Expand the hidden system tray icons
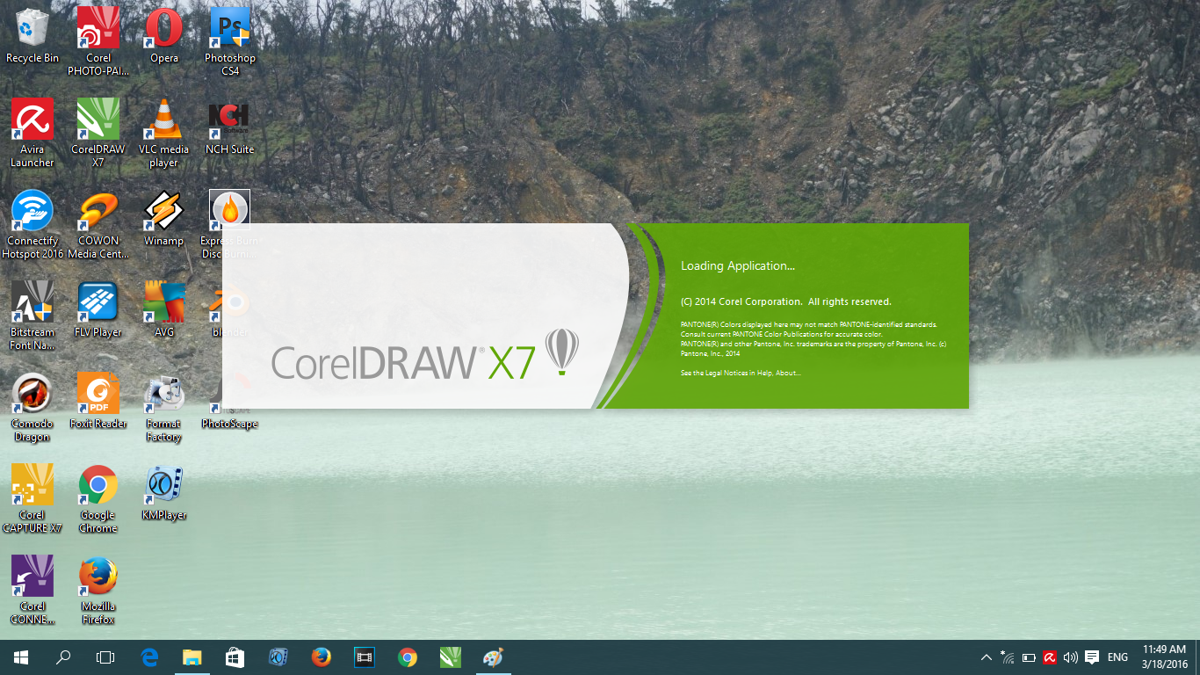Image resolution: width=1200 pixels, height=675 pixels. coord(986,657)
